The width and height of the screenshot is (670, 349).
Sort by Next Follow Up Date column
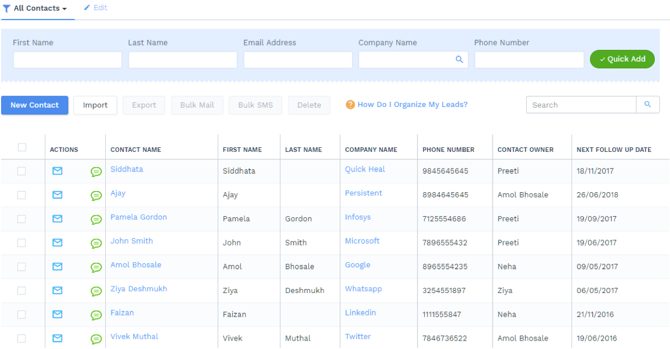(613, 150)
